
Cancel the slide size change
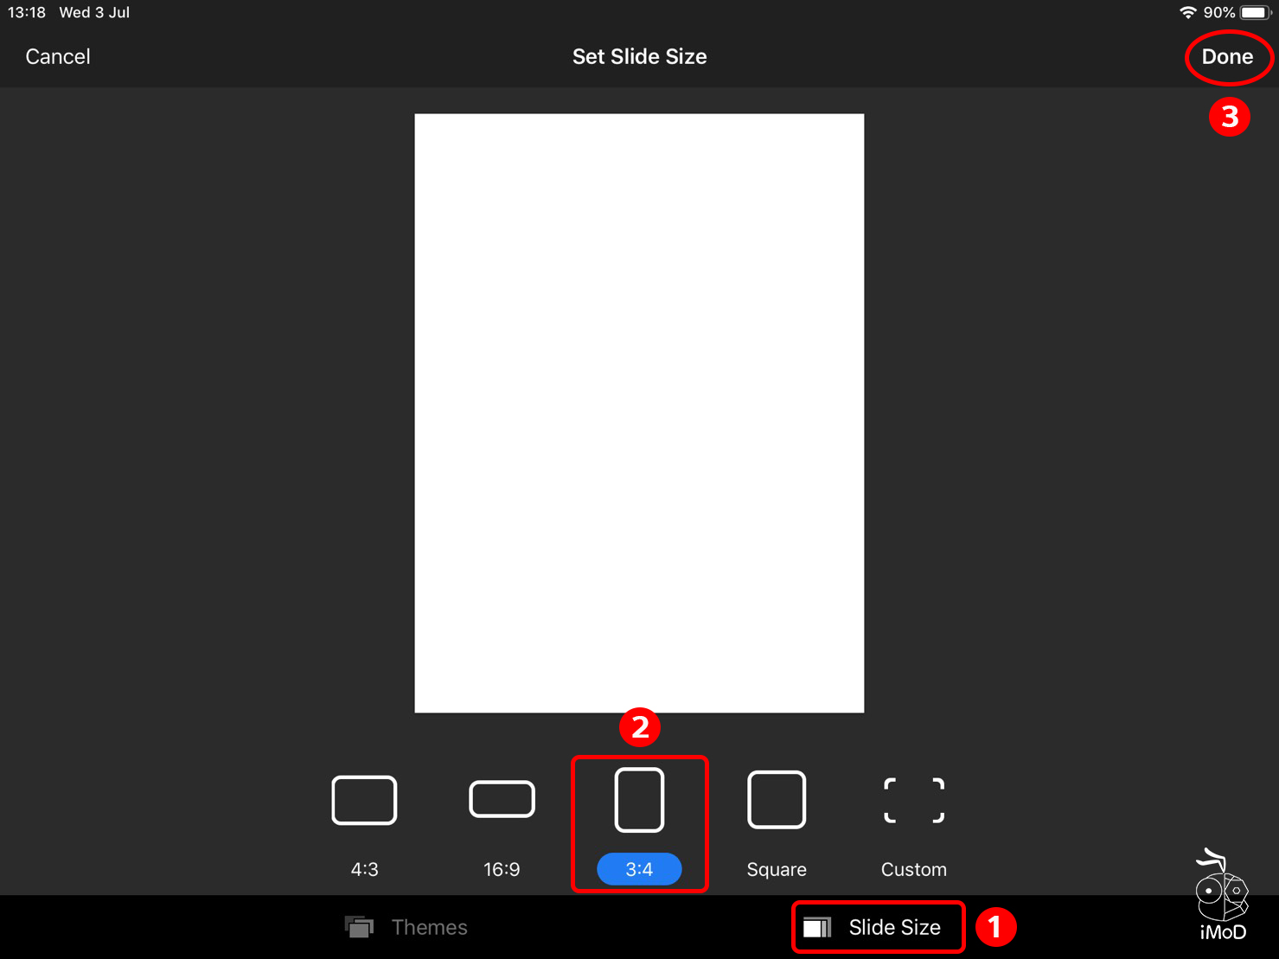pyautogui.click(x=58, y=56)
